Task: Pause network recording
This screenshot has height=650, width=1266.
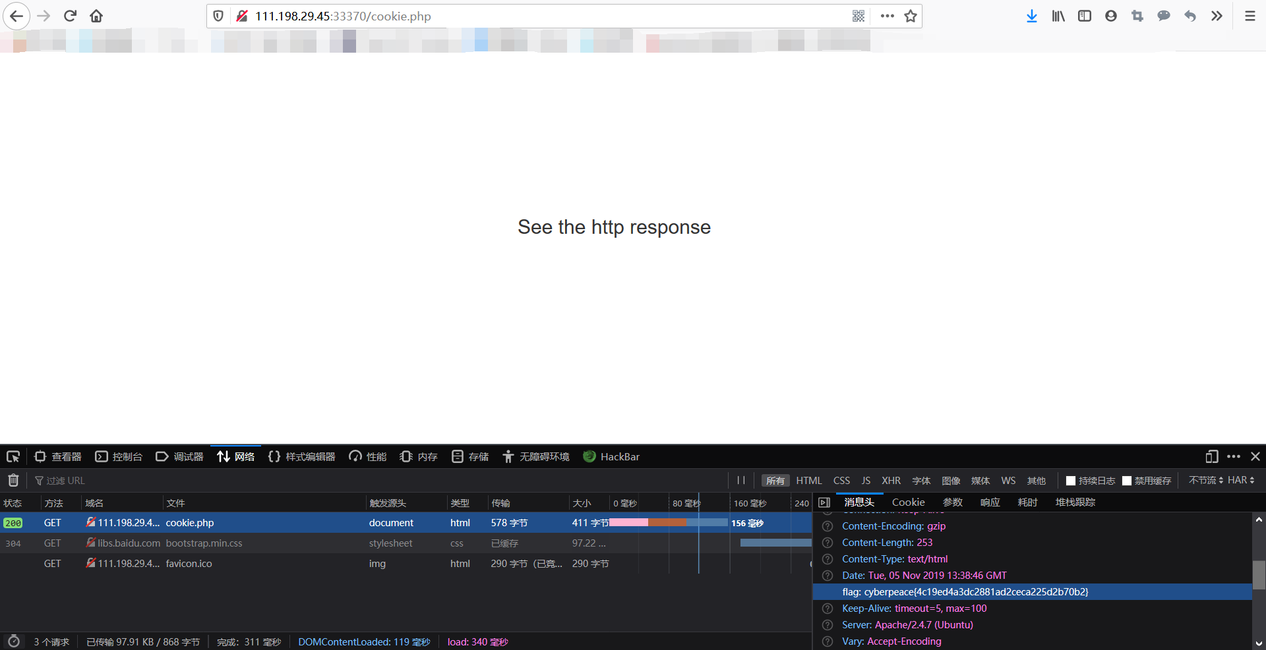Action: coord(741,480)
